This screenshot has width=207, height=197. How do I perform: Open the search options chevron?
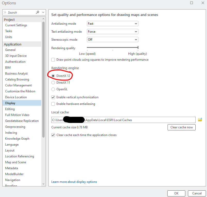click(x=43, y=12)
